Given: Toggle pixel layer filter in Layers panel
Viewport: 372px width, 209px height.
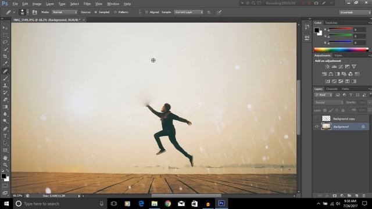Looking at the screenshot, I should coord(338,95).
